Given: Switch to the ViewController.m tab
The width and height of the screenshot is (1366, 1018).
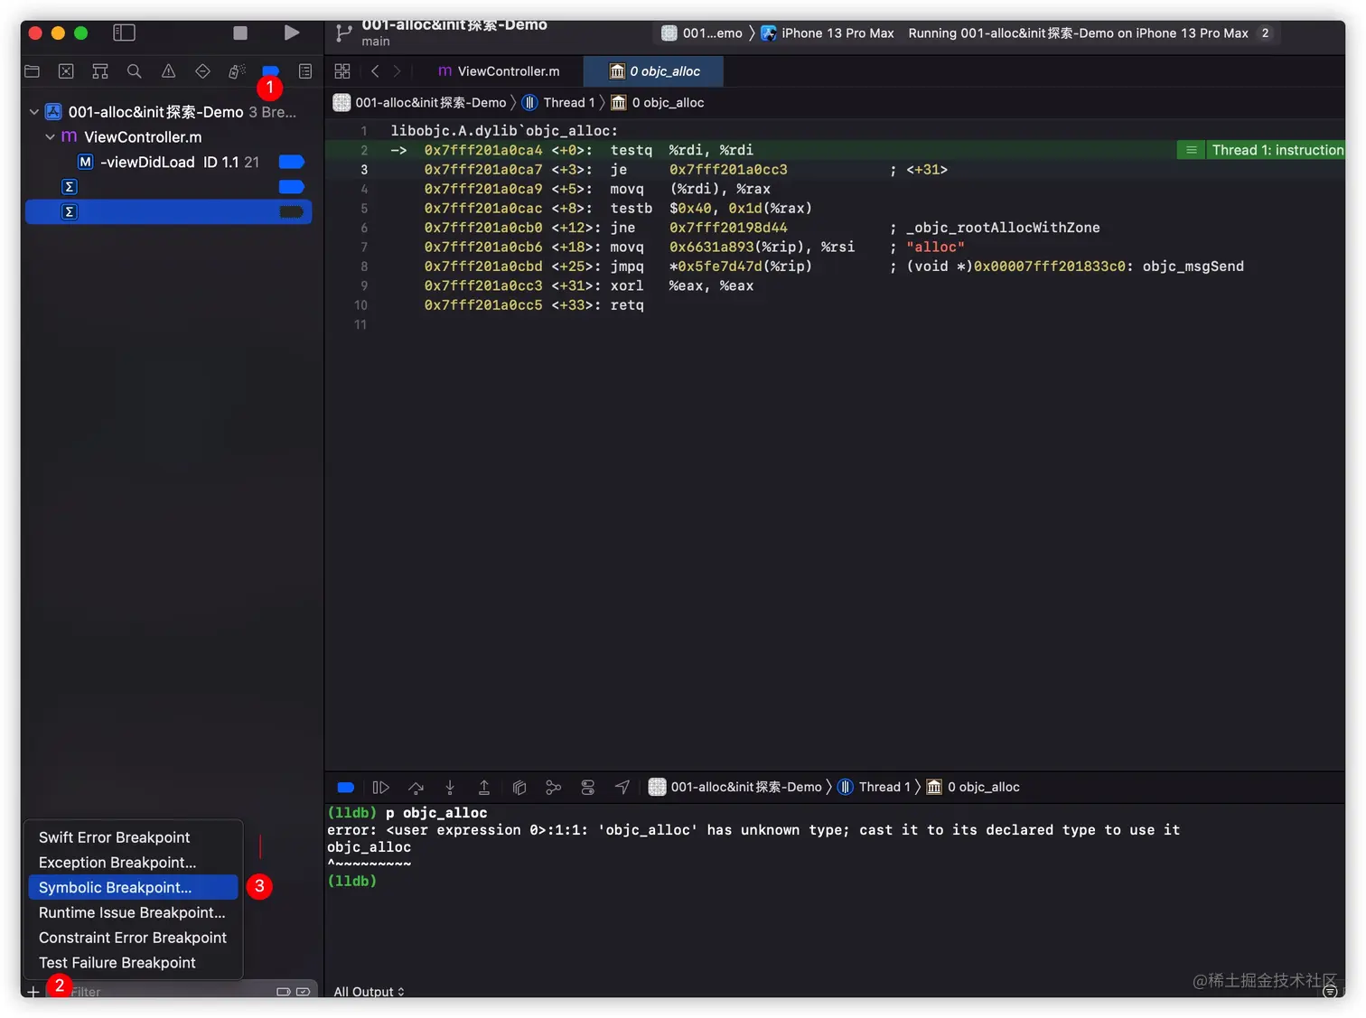Looking at the screenshot, I should coord(499,71).
